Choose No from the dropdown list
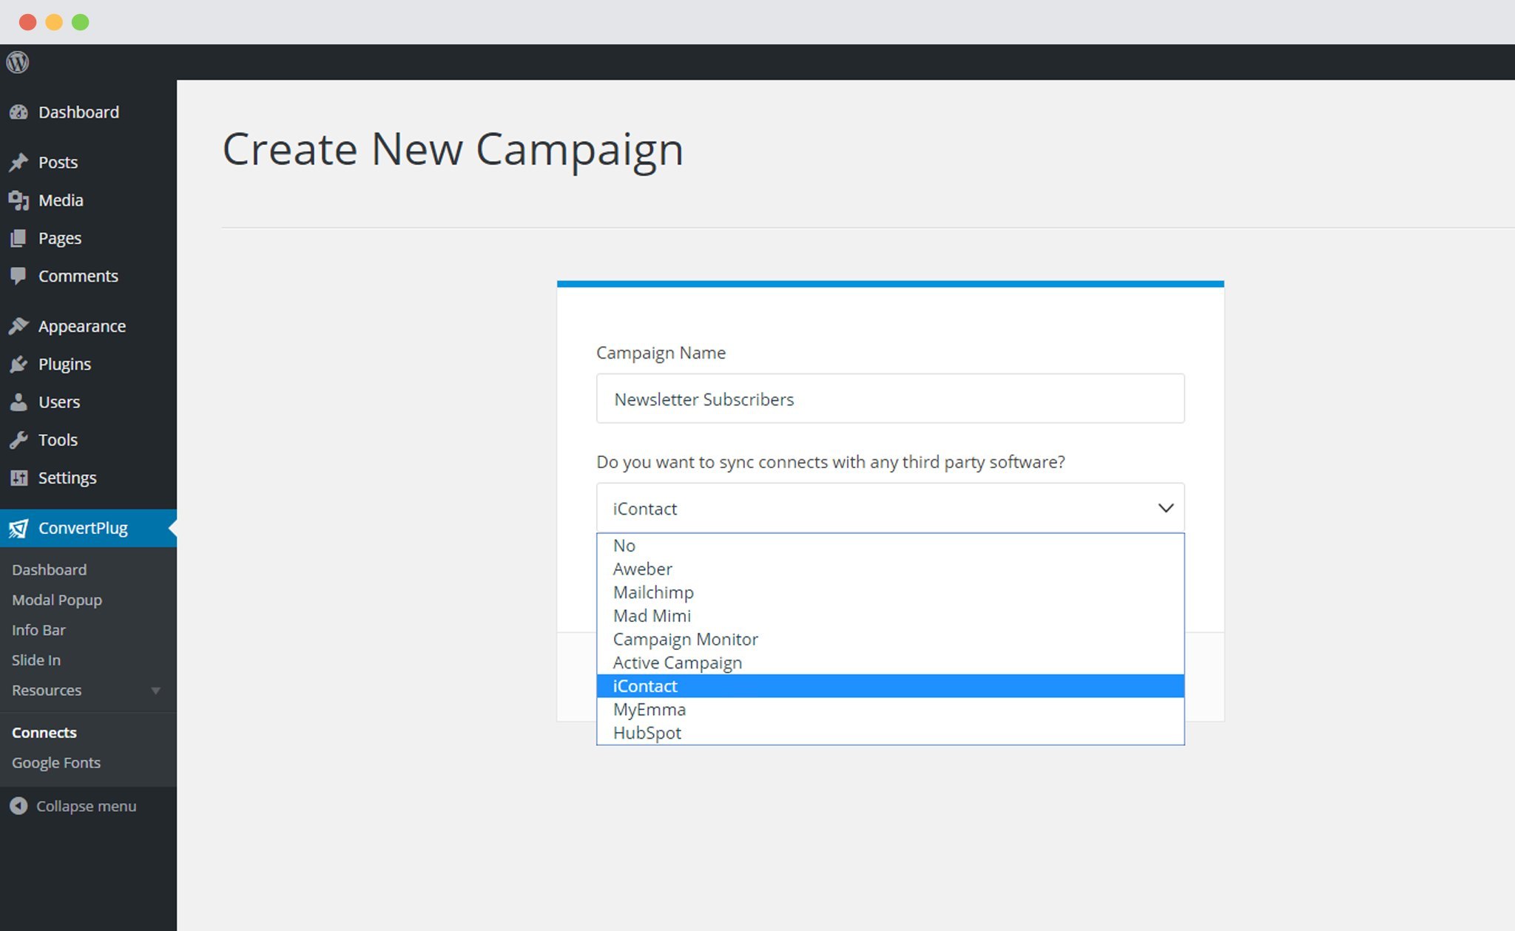Image resolution: width=1515 pixels, height=931 pixels. [890, 546]
